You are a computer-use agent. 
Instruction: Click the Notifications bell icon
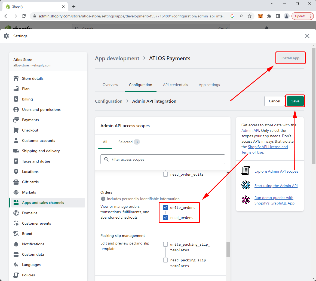(x=16, y=244)
